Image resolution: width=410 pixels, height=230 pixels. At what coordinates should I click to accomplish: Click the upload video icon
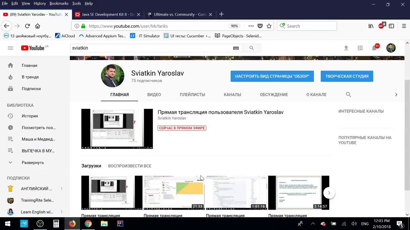pos(346,48)
